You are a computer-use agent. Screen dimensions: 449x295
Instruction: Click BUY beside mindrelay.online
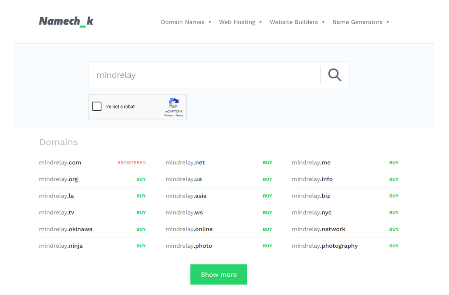[x=267, y=229]
